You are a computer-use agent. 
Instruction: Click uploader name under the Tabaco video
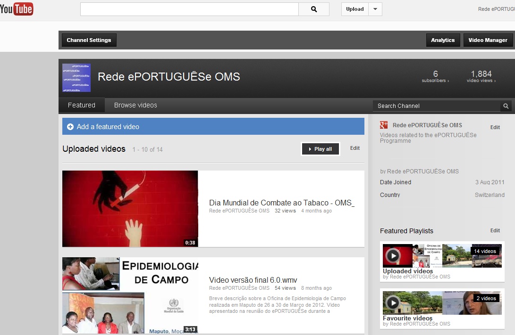point(239,211)
